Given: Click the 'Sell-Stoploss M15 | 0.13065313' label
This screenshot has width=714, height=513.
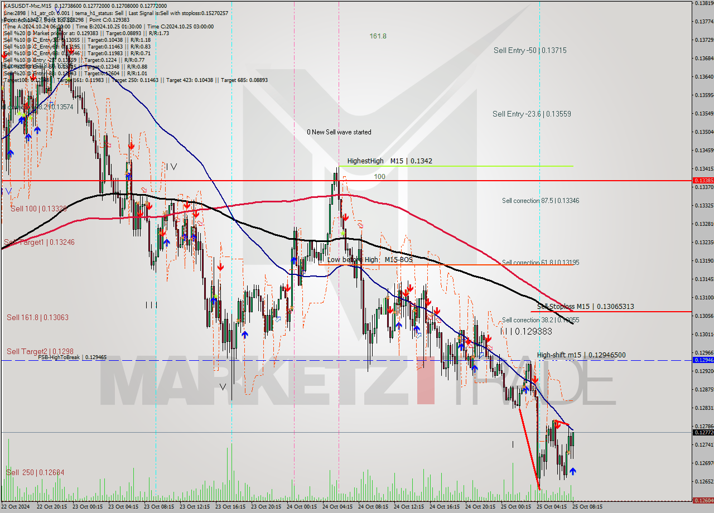Looking at the screenshot, I should [x=585, y=306].
